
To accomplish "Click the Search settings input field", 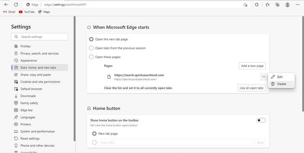I will [x=40, y=37].
